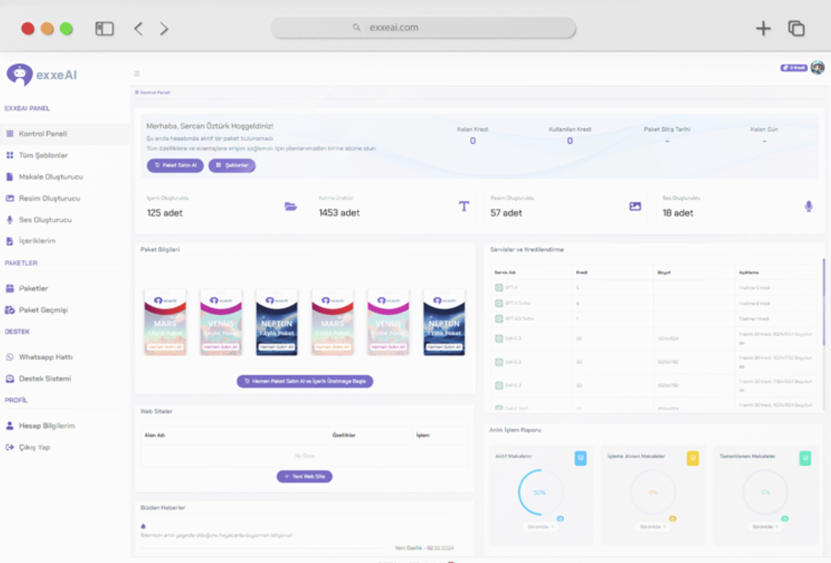Toggle the browser sidebar panel icon

105,28
